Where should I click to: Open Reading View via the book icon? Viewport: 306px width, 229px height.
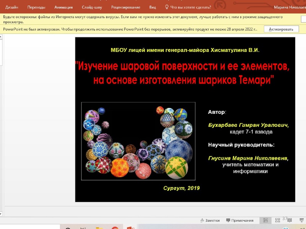(289, 220)
